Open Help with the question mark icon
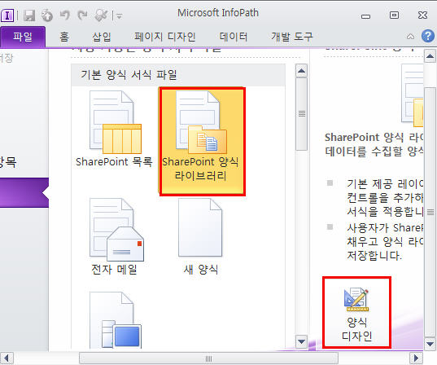The height and width of the screenshot is (365, 437). pos(428,36)
